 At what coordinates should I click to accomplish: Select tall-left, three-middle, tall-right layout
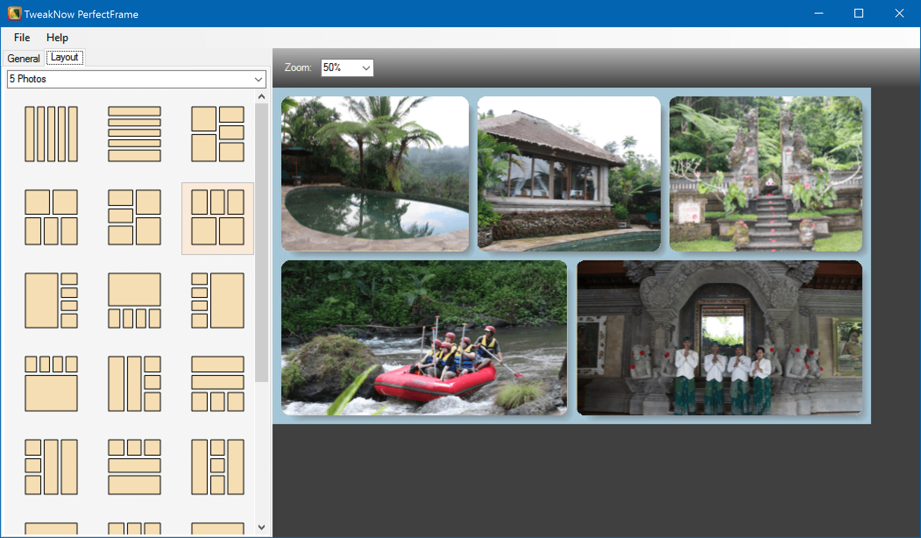point(218,467)
